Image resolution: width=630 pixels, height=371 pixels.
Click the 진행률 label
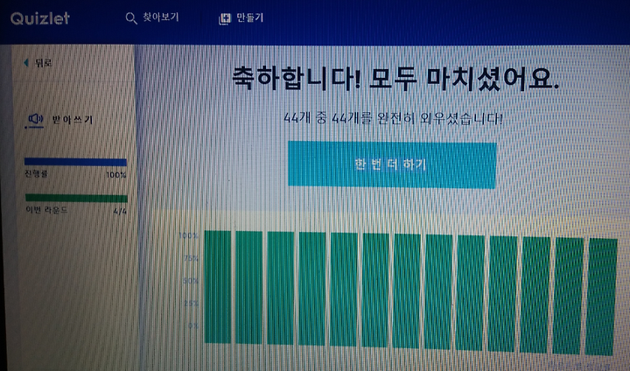point(36,173)
